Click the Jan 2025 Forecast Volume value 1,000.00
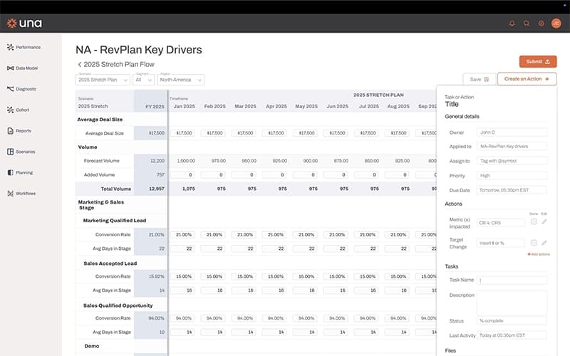The image size is (570, 356). click(186, 161)
